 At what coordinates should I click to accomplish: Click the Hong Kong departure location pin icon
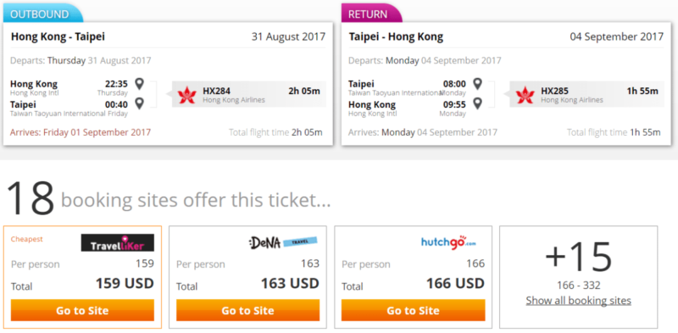[x=139, y=84]
